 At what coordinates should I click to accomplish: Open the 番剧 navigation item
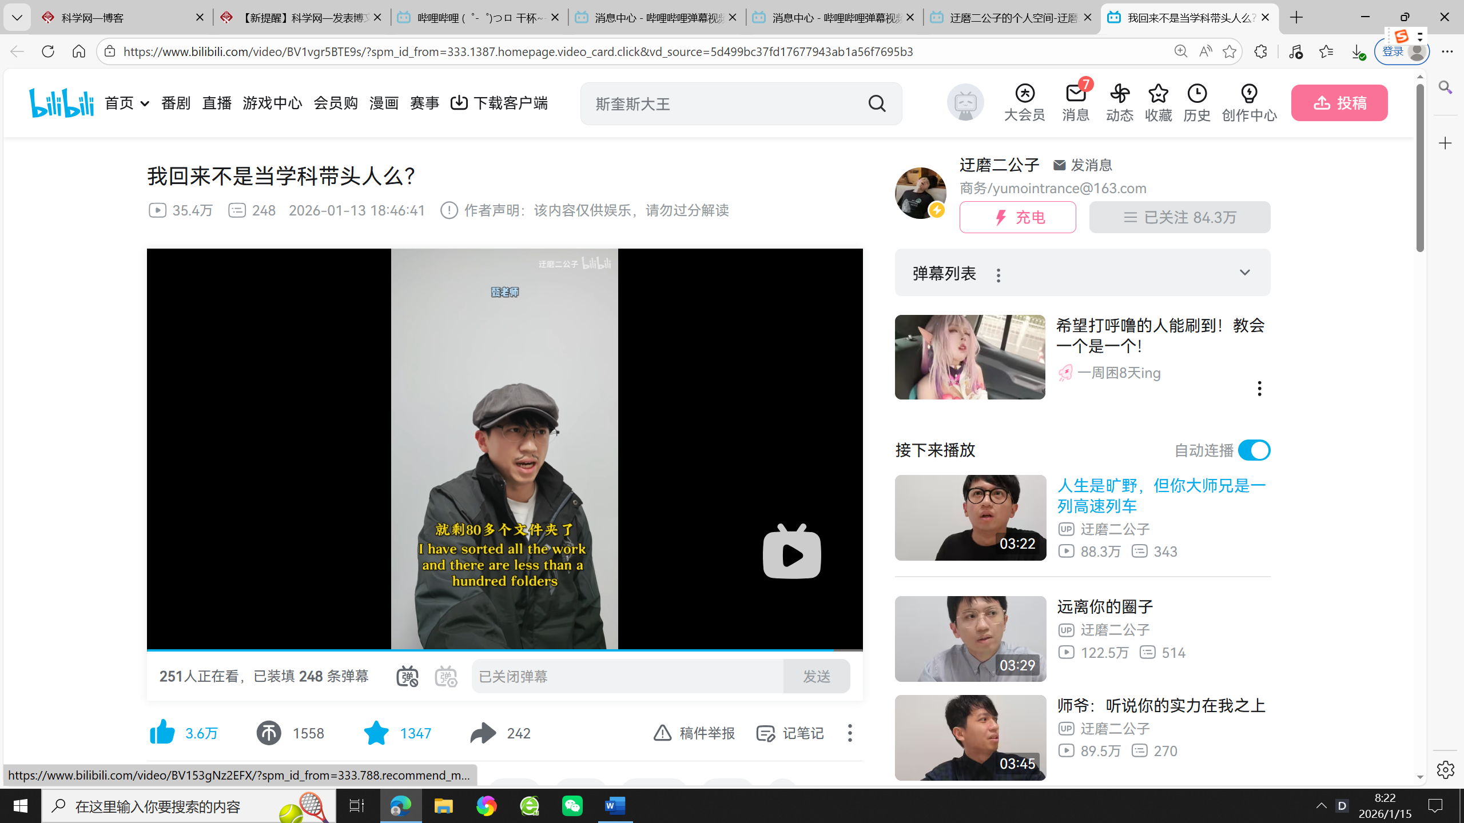coord(176,103)
